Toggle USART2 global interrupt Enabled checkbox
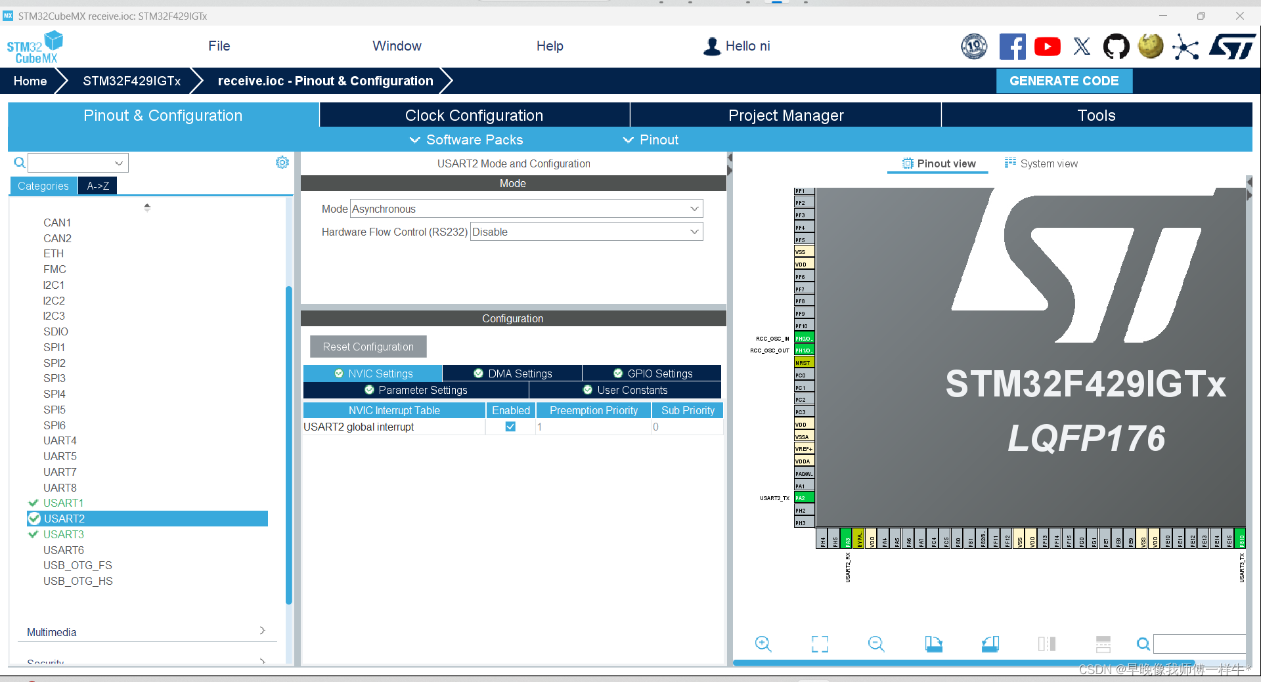The image size is (1261, 682). point(510,427)
